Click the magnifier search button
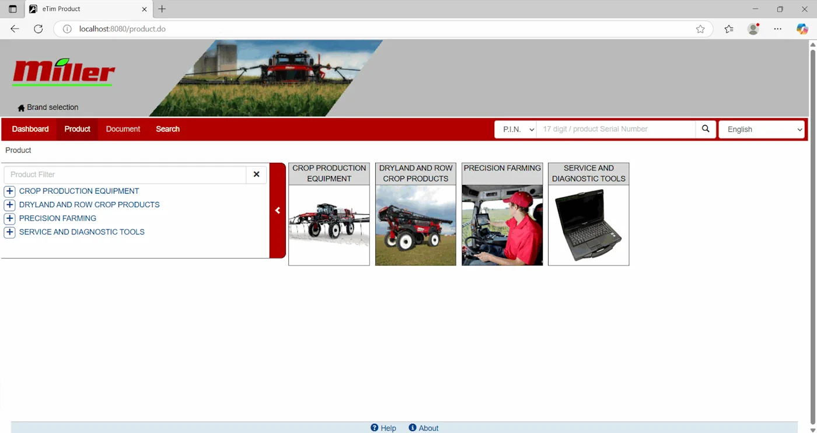Viewport: 817px width, 433px height. [706, 130]
